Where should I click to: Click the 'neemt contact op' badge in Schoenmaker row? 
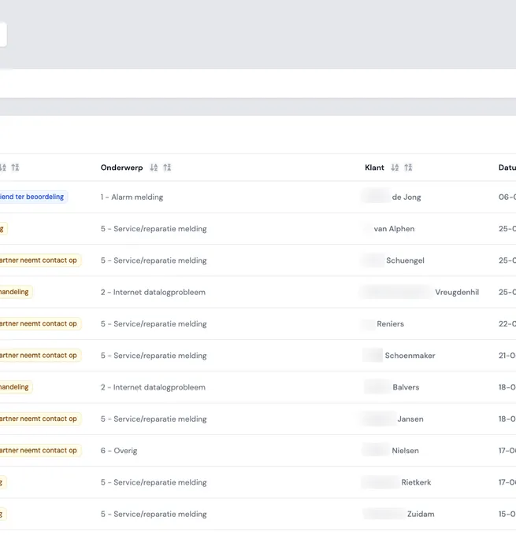39,356
